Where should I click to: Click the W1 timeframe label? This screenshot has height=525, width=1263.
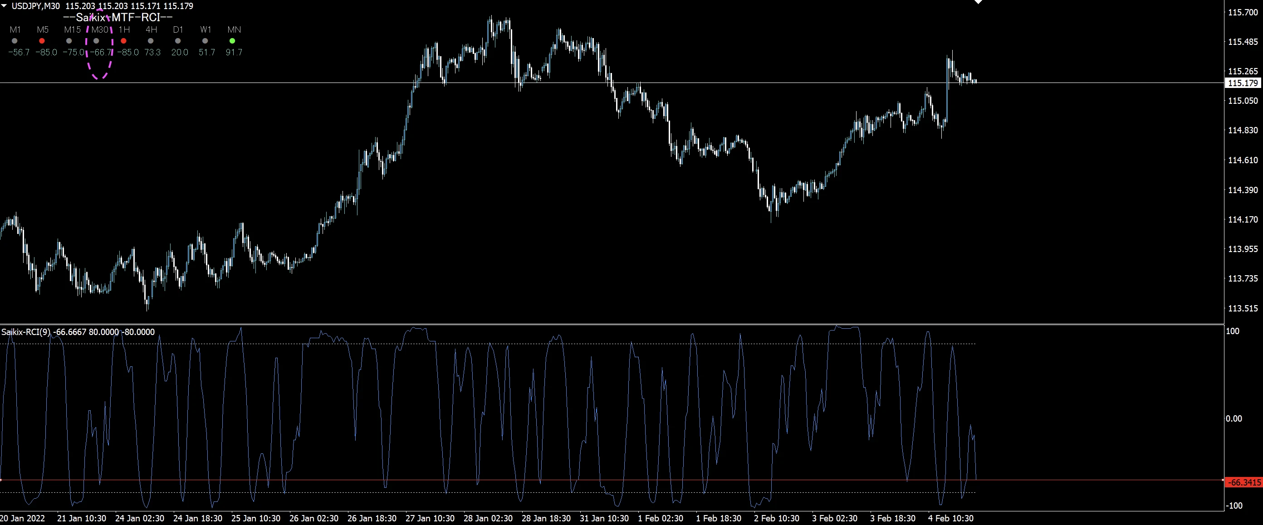206,29
